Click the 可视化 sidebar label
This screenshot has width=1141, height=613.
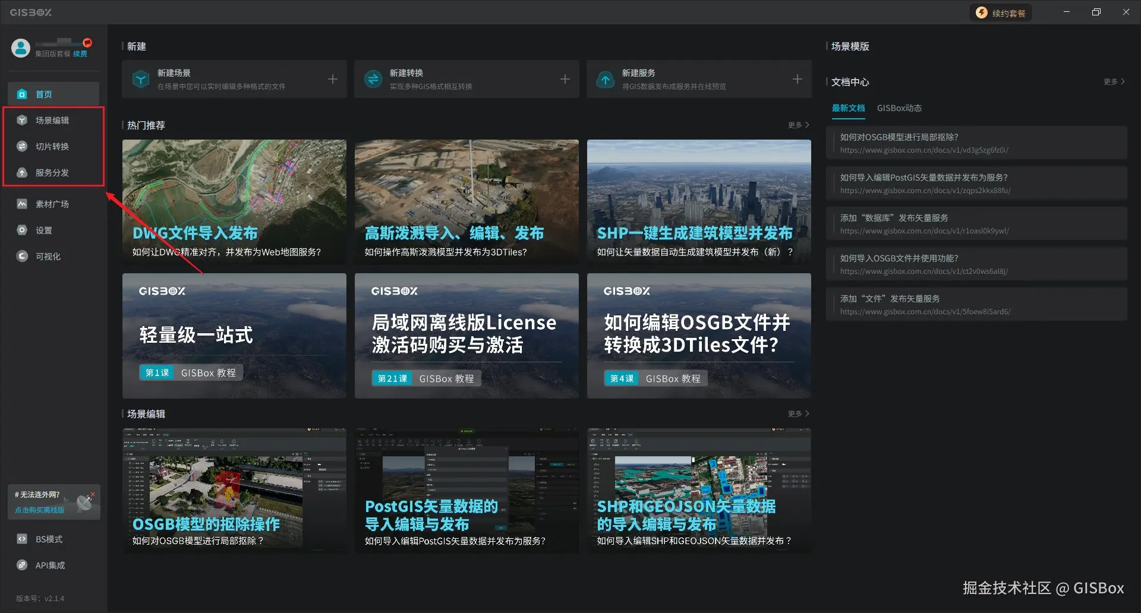(48, 256)
